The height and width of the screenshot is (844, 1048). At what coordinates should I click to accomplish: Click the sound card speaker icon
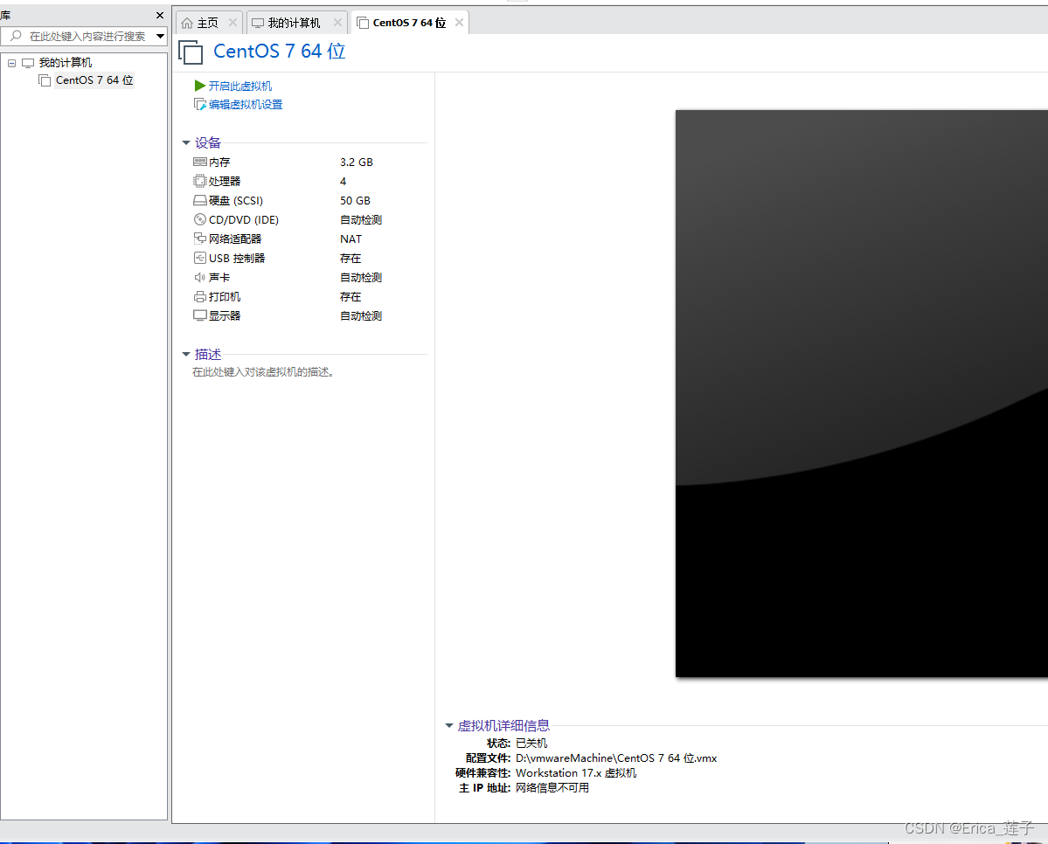[x=200, y=277]
